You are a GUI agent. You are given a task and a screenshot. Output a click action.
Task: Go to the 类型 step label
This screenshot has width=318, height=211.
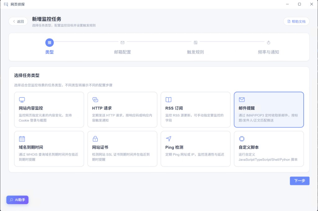(x=49, y=52)
